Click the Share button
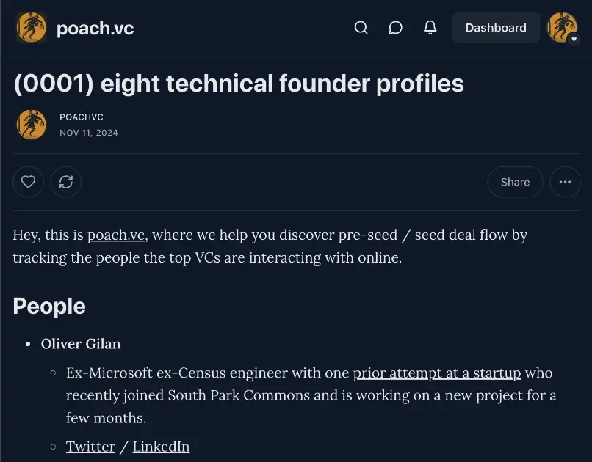592x462 pixels. pos(515,182)
